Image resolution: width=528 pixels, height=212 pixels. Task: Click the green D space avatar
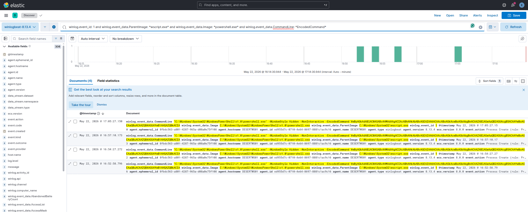tap(15, 15)
